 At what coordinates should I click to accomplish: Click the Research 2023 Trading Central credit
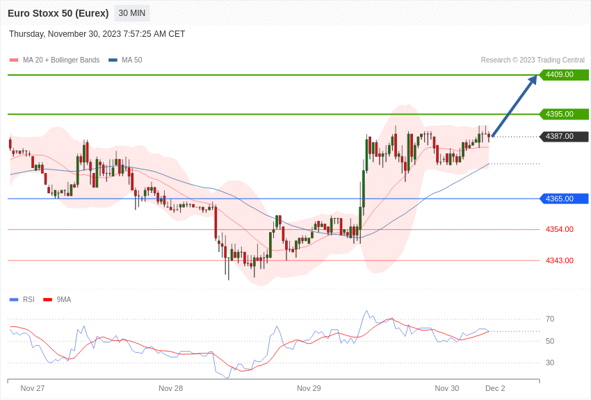pyautogui.click(x=533, y=60)
